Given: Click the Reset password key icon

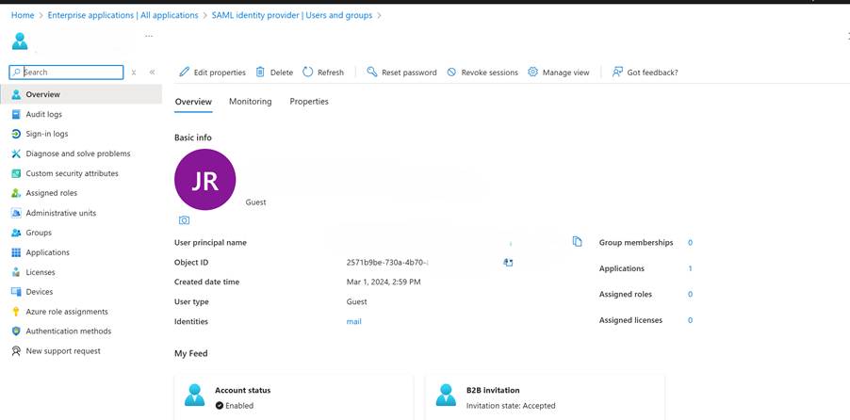Looking at the screenshot, I should (x=372, y=72).
